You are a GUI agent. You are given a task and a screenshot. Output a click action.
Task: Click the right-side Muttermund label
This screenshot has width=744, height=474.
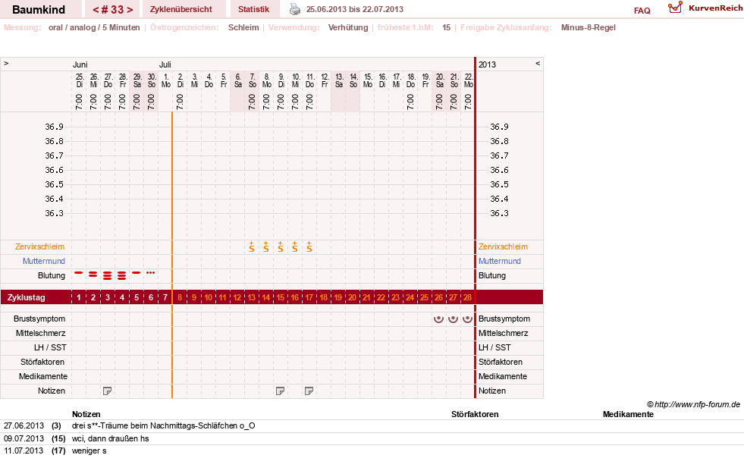pyautogui.click(x=500, y=261)
